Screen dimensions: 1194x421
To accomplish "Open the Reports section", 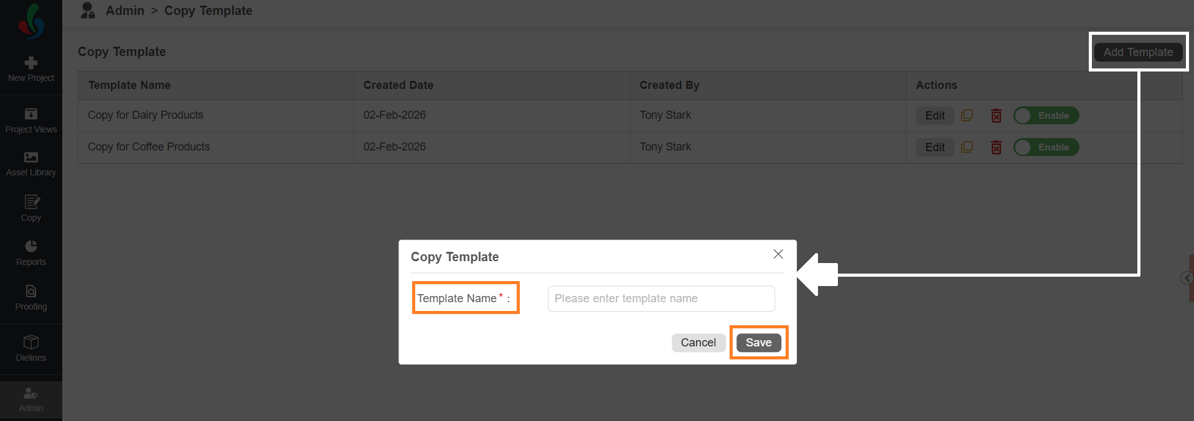I will click(31, 253).
